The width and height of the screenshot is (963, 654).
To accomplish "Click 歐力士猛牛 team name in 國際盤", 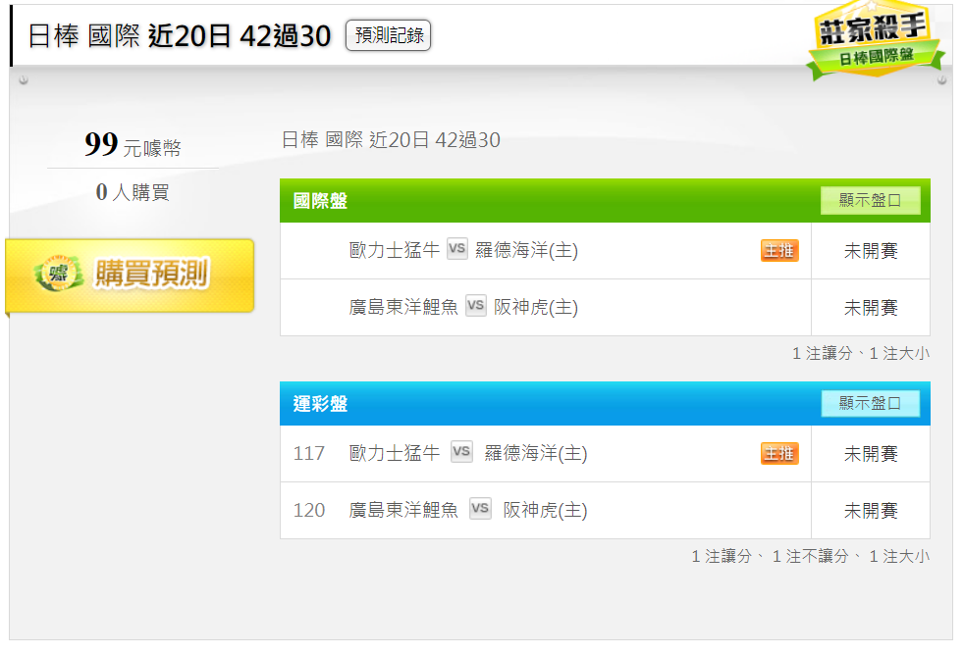I will (x=395, y=250).
